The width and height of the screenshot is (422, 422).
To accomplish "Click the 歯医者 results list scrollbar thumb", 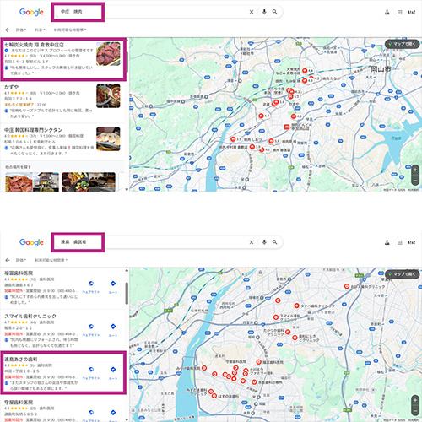I will click(x=127, y=294).
